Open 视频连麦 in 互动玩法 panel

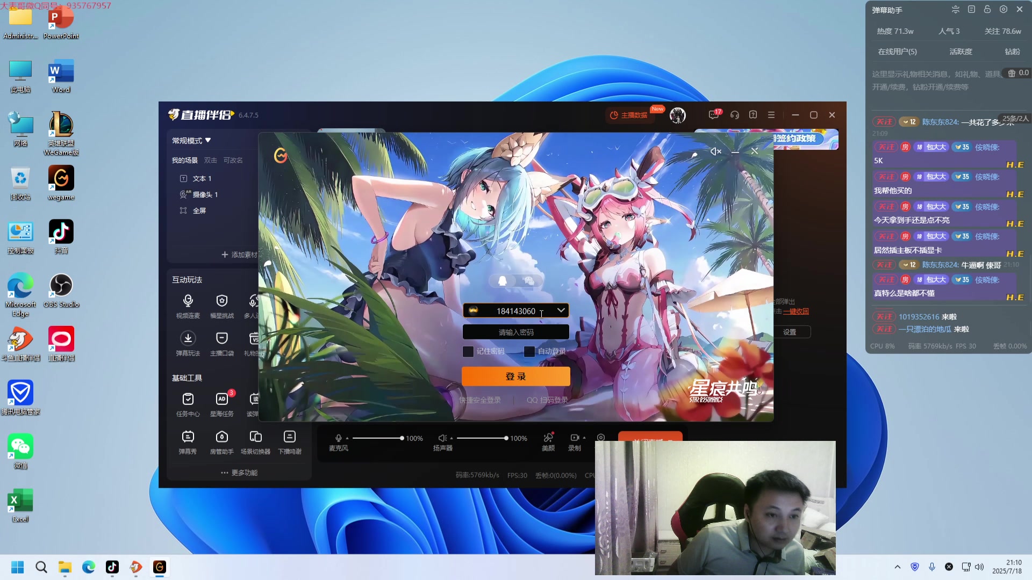pyautogui.click(x=188, y=306)
